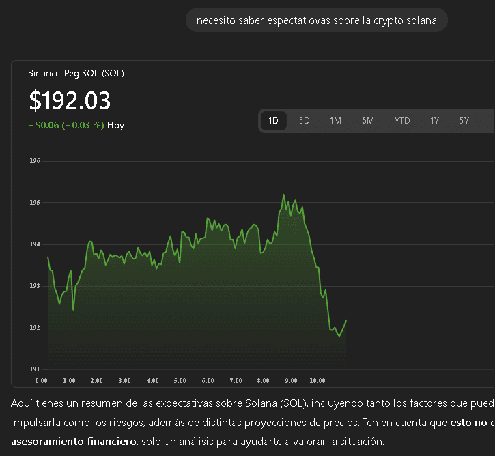The width and height of the screenshot is (495, 456).
Task: Click the 195 label on price axis
Action: (35, 203)
